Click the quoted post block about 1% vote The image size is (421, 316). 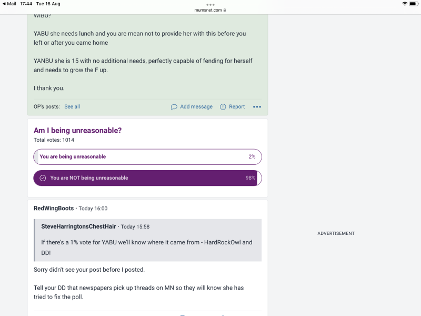coord(147,240)
